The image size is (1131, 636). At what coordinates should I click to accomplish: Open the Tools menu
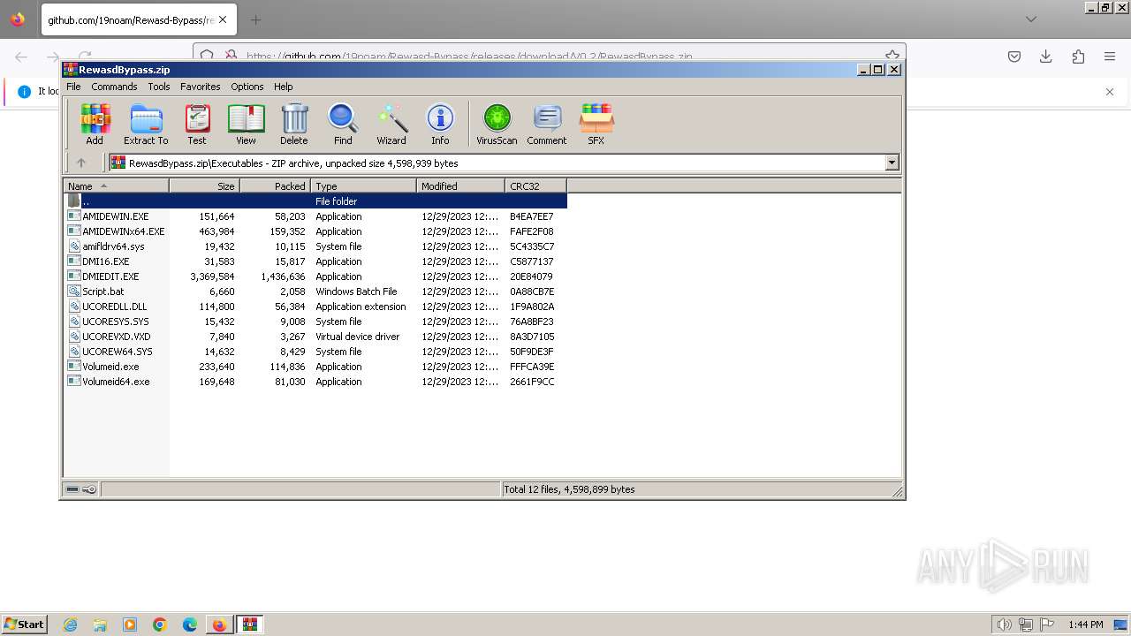pyautogui.click(x=159, y=87)
